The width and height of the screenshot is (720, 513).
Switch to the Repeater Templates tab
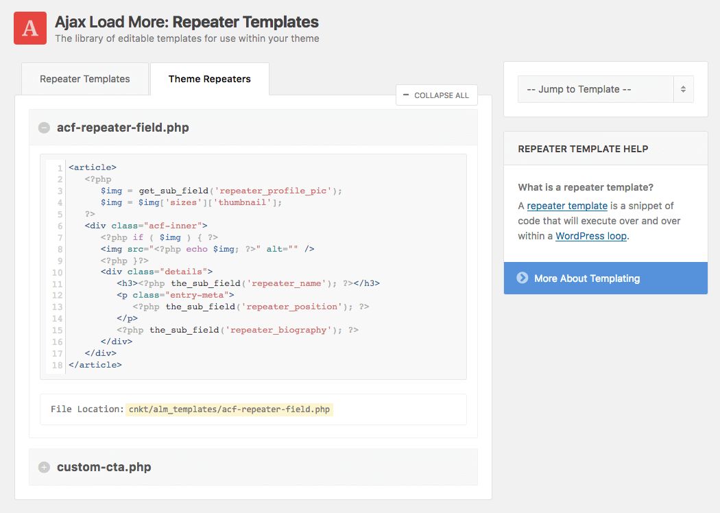(x=85, y=79)
